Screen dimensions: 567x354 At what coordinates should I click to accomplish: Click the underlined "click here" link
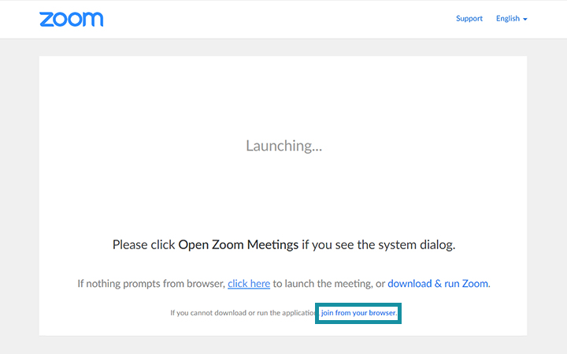pos(249,283)
